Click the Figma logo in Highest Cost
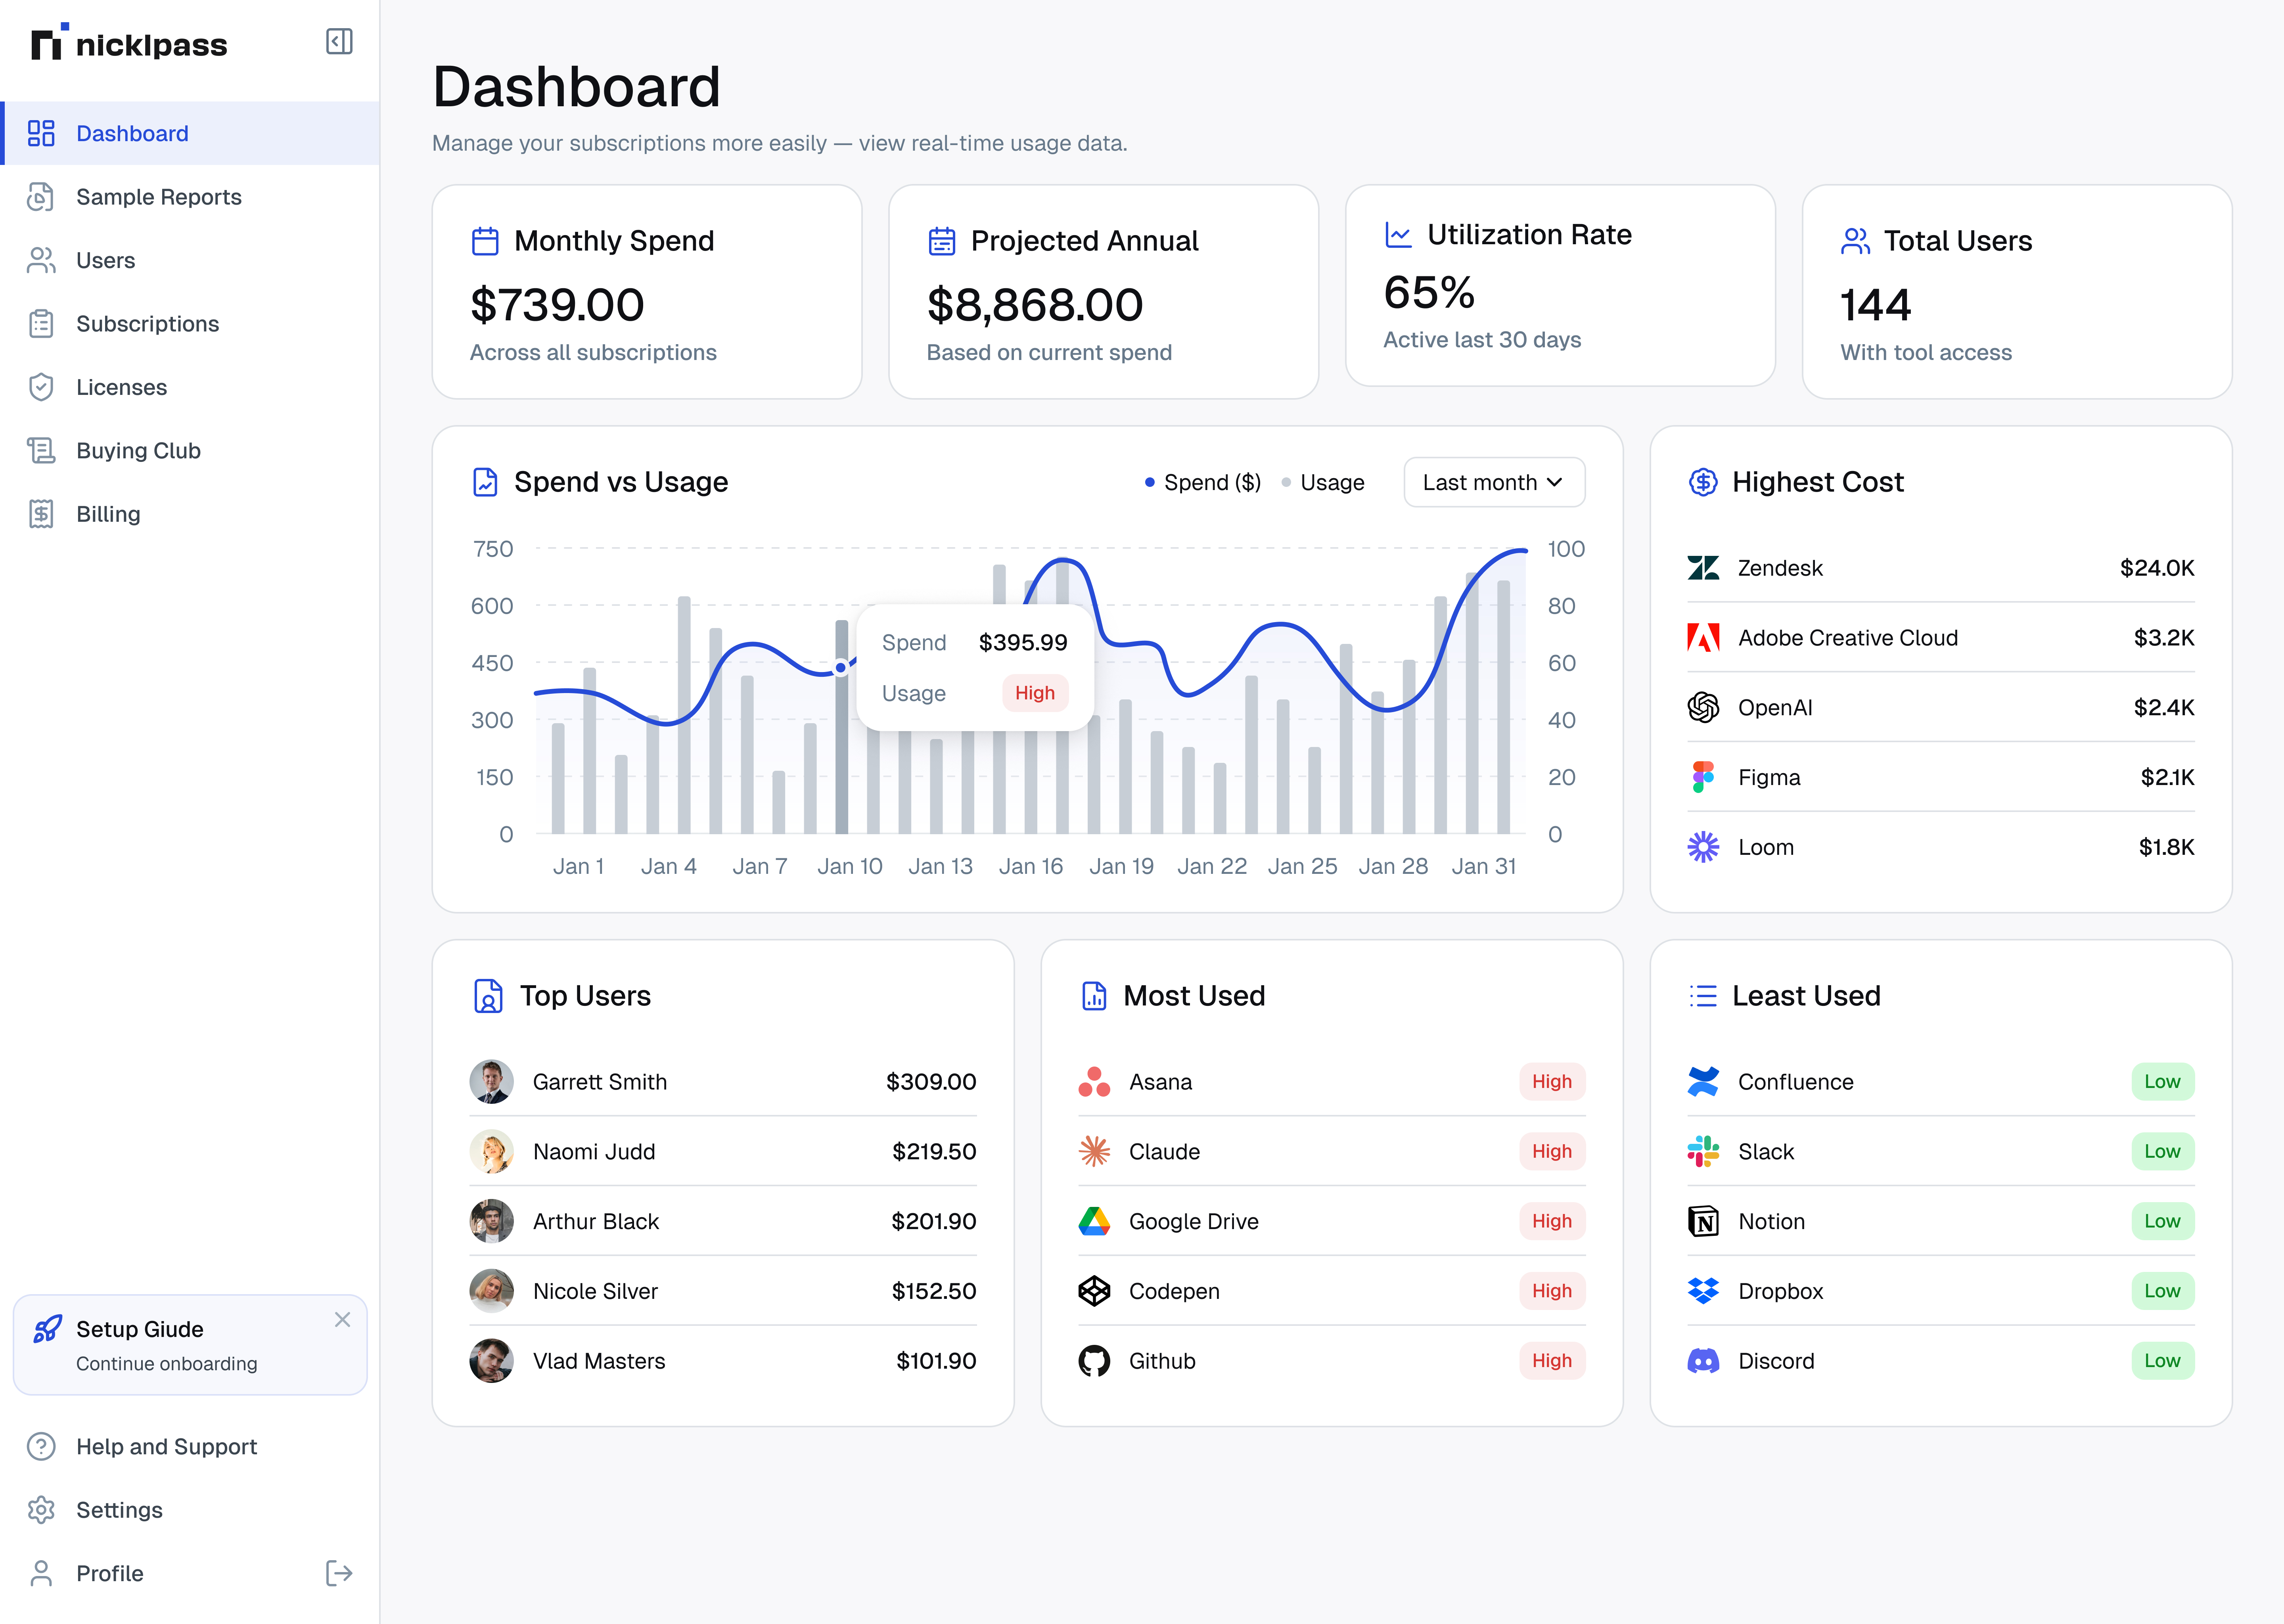2284x1624 pixels. 1703,777
